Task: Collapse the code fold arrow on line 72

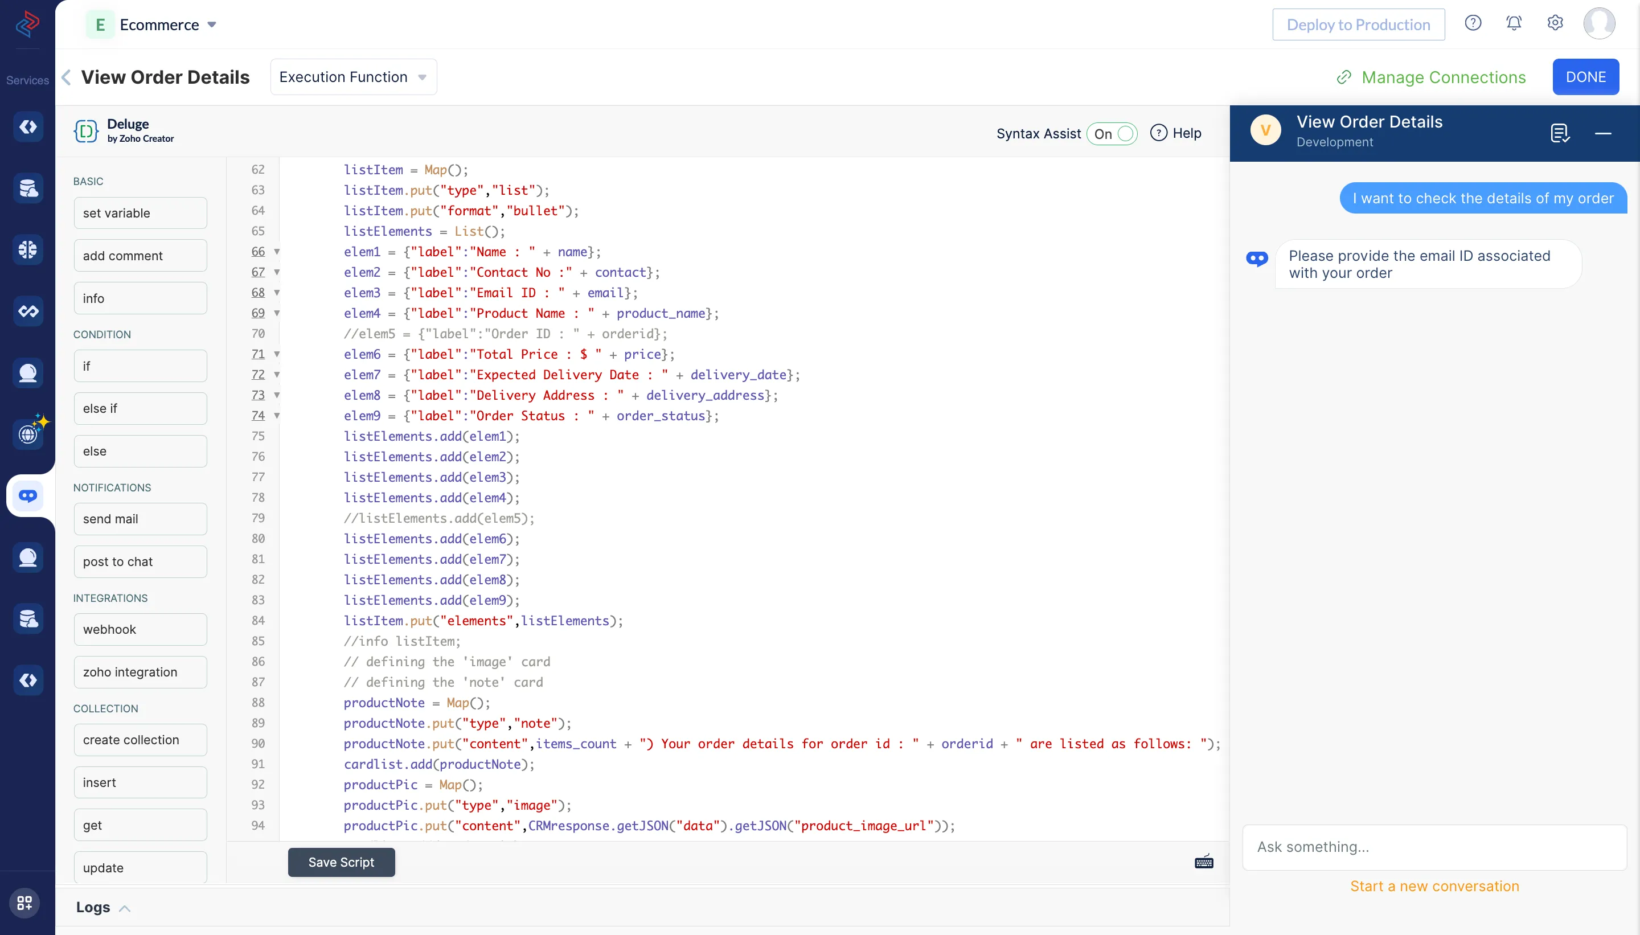Action: click(x=277, y=374)
